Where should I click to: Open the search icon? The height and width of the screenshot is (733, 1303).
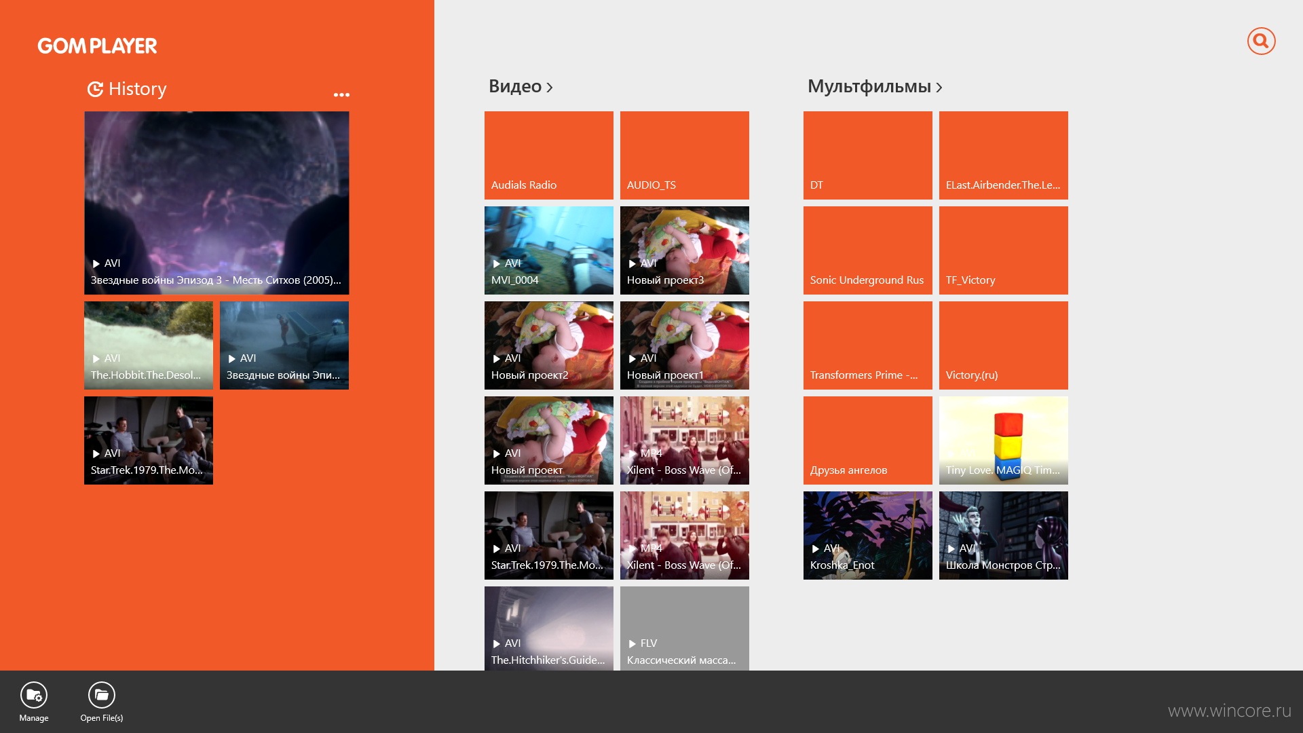pyautogui.click(x=1261, y=41)
